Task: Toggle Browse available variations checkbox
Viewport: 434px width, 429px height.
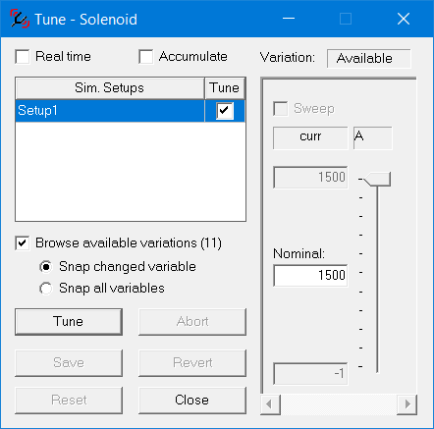Action: pyautogui.click(x=23, y=243)
